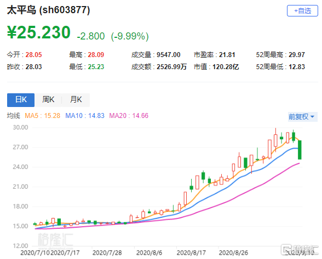Add stock via the +自选 button
Screen dimensions: 322x259
pos(302,10)
